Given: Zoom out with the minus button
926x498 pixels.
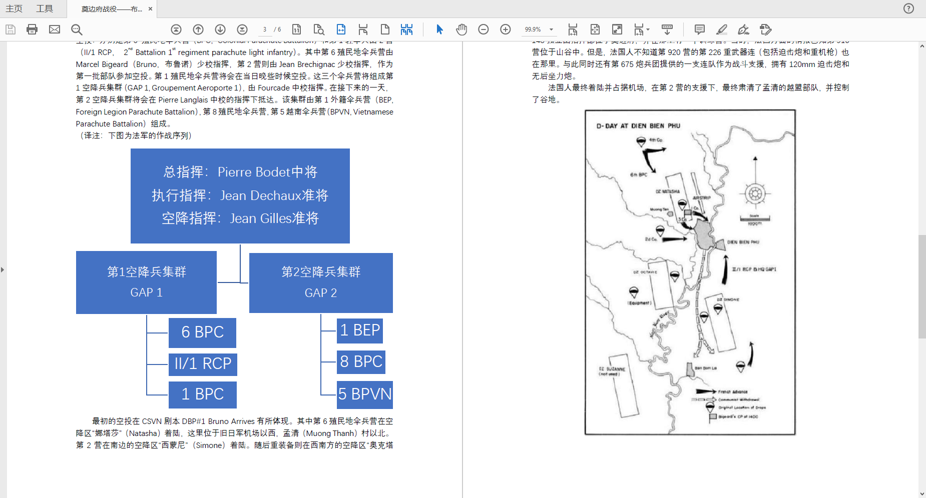Looking at the screenshot, I should [x=484, y=29].
